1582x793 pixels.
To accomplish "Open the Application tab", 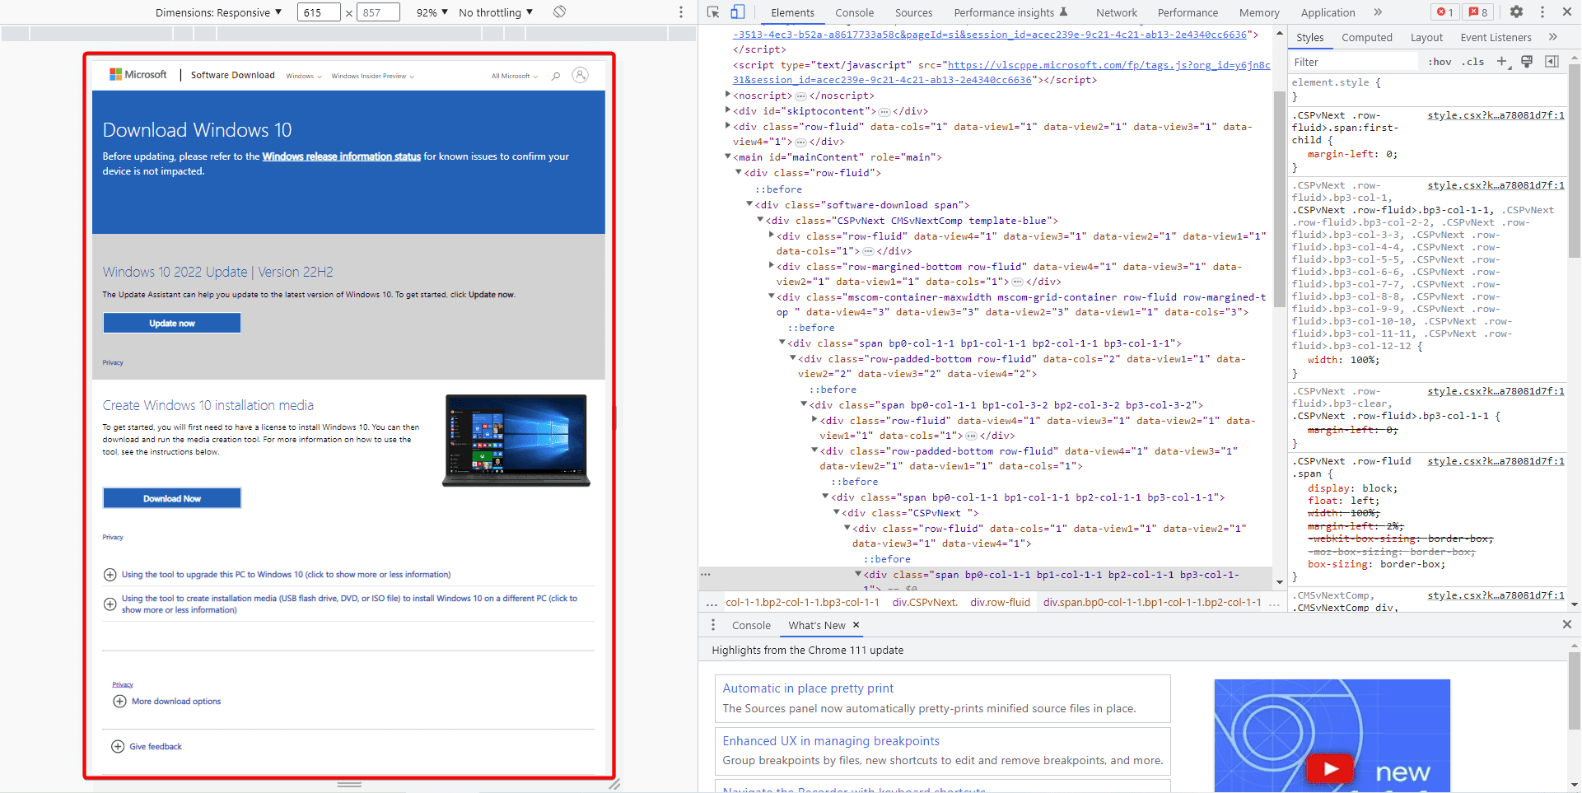I will pyautogui.click(x=1328, y=12).
